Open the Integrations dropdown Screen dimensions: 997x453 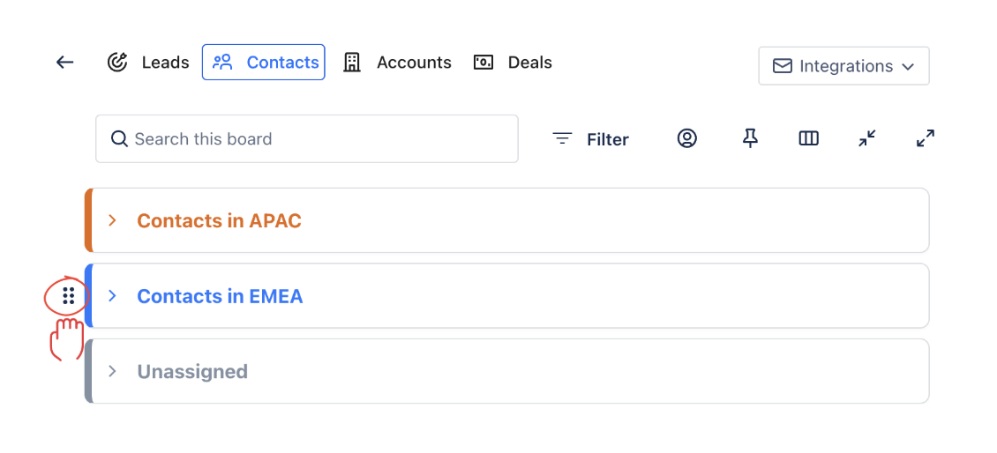(843, 66)
